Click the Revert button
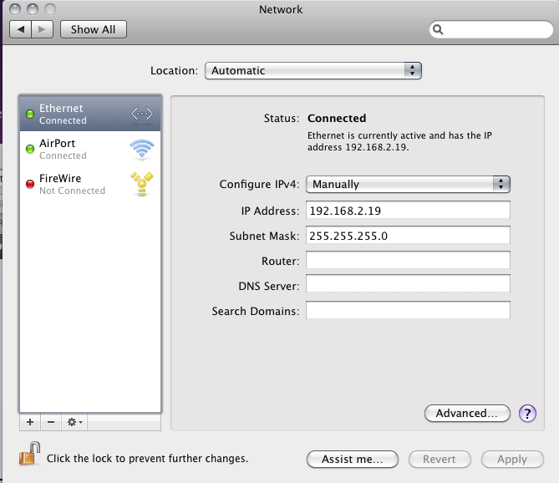This screenshot has width=559, height=483. click(440, 459)
